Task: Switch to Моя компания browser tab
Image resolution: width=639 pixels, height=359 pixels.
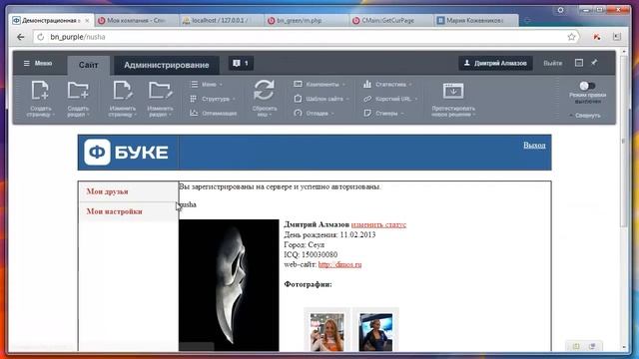Action: point(136,20)
